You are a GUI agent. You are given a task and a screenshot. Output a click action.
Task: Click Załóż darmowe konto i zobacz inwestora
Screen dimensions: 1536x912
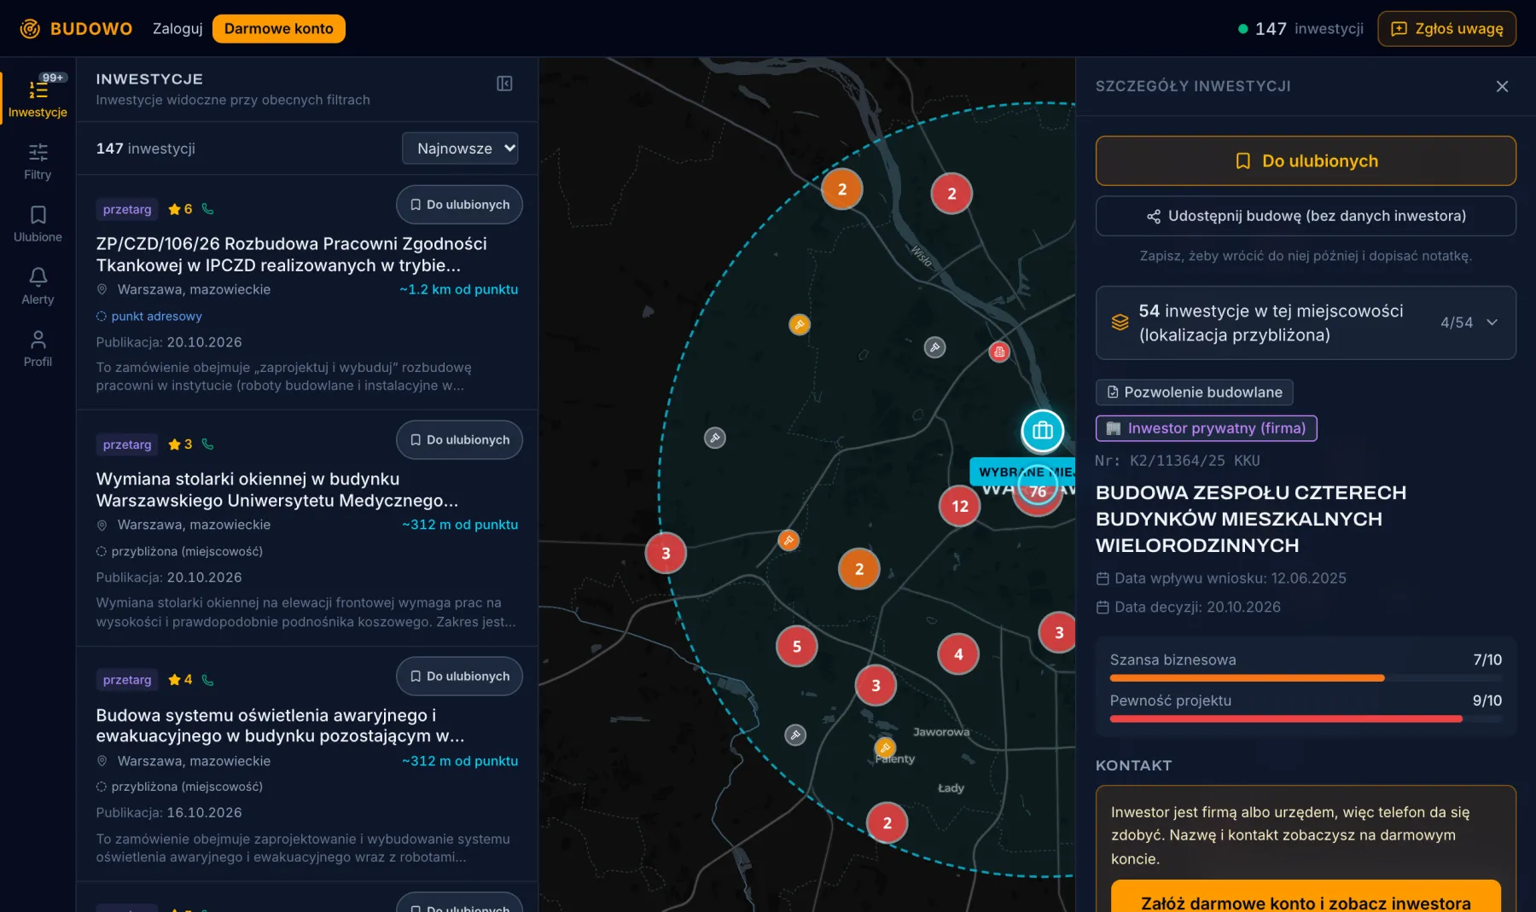click(1306, 897)
